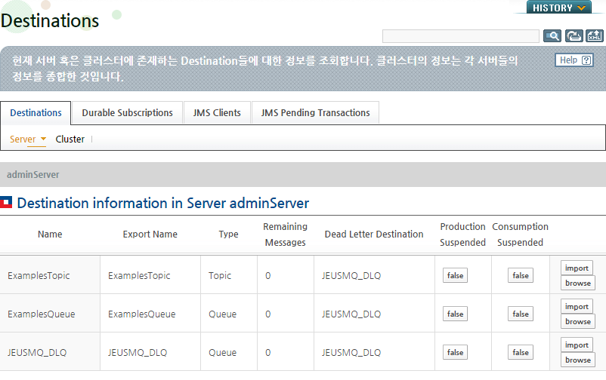Click the adminServer bar

(x=303, y=174)
